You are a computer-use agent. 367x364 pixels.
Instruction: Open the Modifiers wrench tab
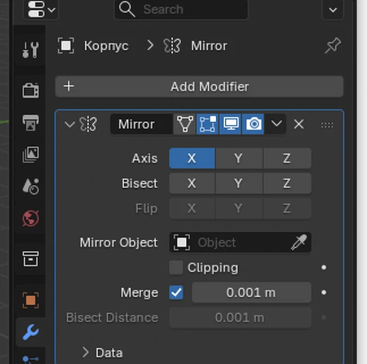[30, 332]
